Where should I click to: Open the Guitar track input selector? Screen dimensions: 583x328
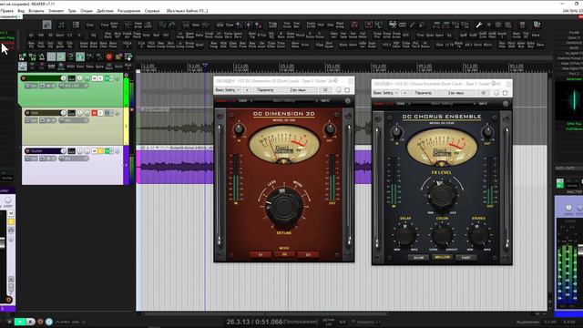[74, 159]
